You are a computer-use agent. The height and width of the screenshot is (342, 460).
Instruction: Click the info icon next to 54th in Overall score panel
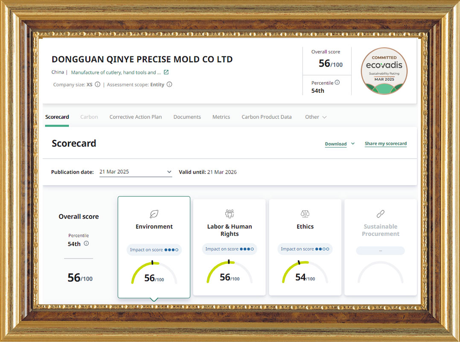click(x=86, y=243)
